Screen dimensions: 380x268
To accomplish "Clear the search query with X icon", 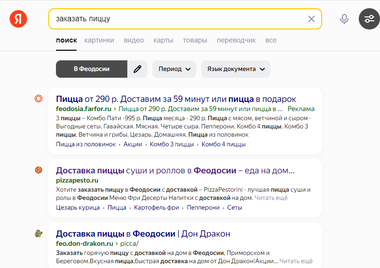I will tap(312, 19).
